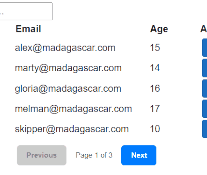207x175 pixels.
Task: Click the blue action button in melman's row
Action: tap(205, 109)
